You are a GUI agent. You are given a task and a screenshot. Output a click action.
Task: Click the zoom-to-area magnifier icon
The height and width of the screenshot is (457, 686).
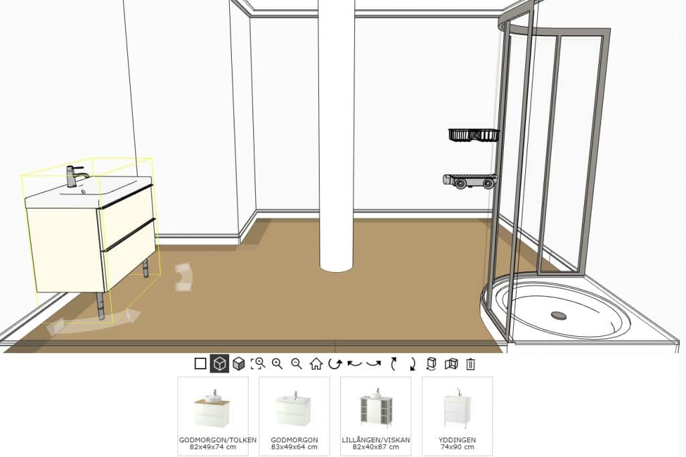point(258,364)
